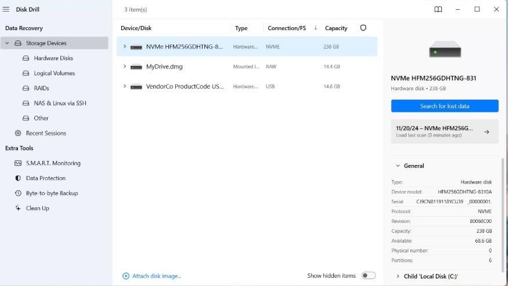Open the Clean Up tool

pyautogui.click(x=37, y=208)
